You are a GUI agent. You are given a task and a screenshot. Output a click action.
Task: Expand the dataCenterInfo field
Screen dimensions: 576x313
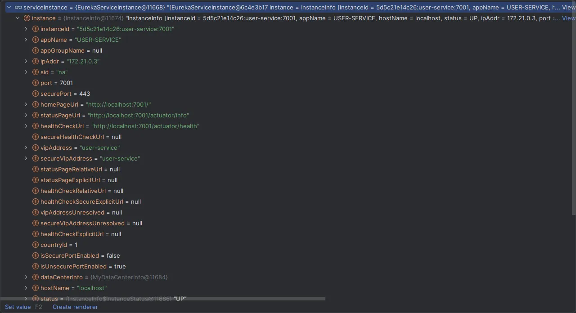(26, 277)
